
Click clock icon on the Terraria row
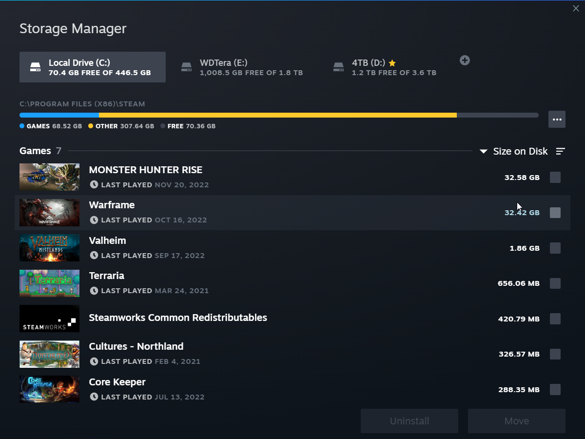(x=94, y=291)
